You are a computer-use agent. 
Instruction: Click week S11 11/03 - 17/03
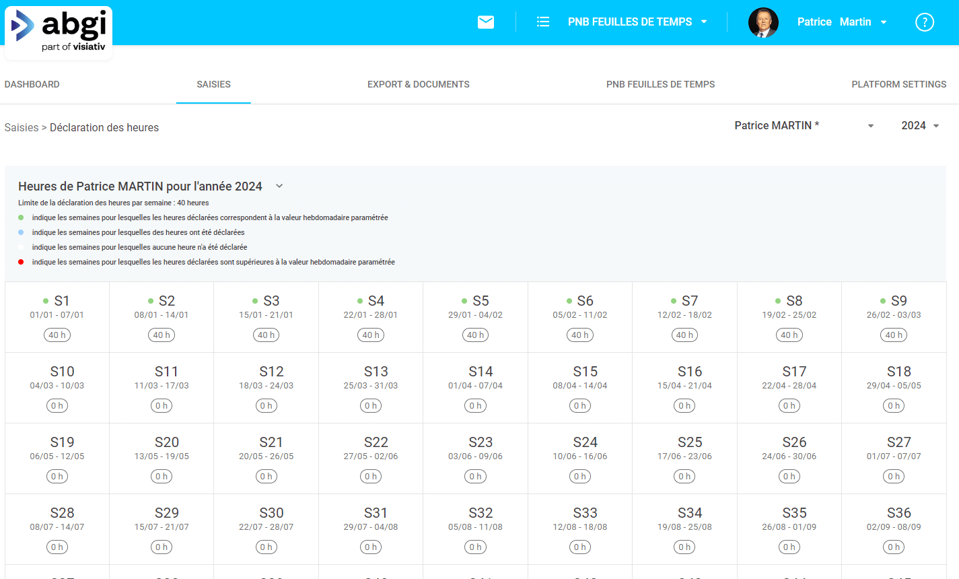(162, 386)
